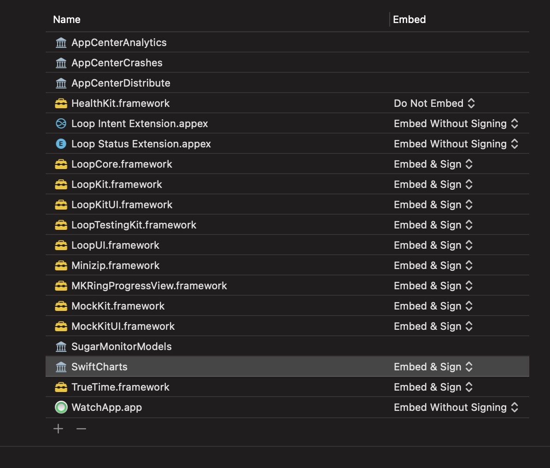Select the MKRingProgressView.framework name text
This screenshot has width=550, height=468.
tap(149, 286)
